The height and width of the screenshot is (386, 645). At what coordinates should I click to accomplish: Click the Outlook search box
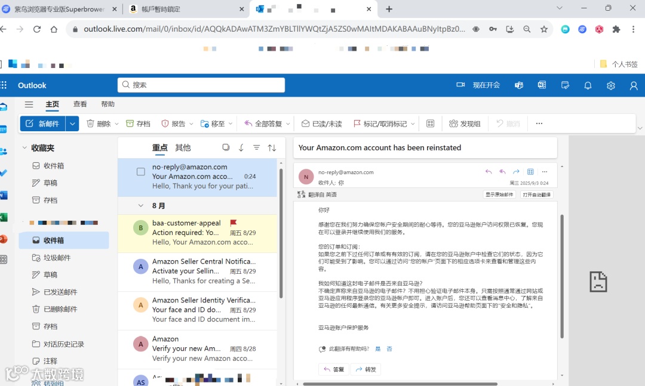click(x=201, y=85)
